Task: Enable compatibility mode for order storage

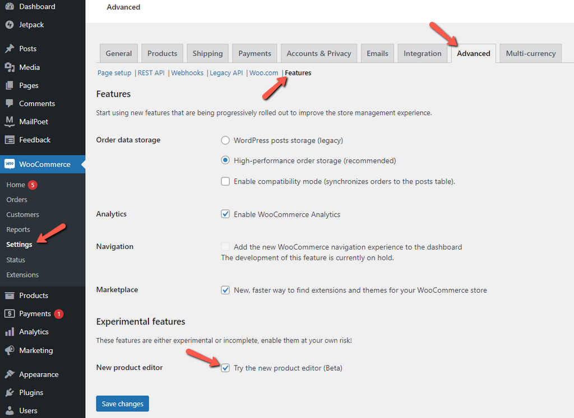Action: 225,181
